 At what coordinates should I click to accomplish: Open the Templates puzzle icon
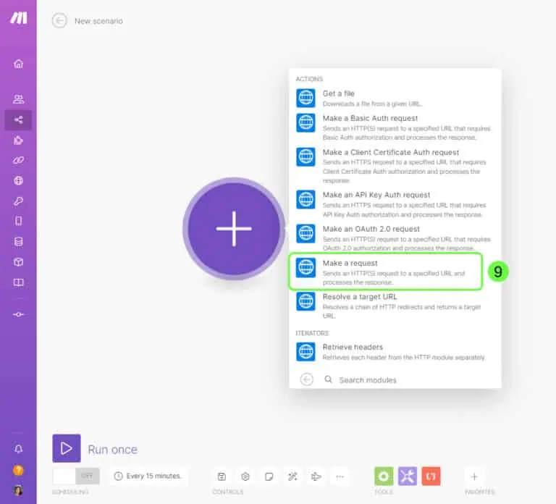tap(18, 140)
